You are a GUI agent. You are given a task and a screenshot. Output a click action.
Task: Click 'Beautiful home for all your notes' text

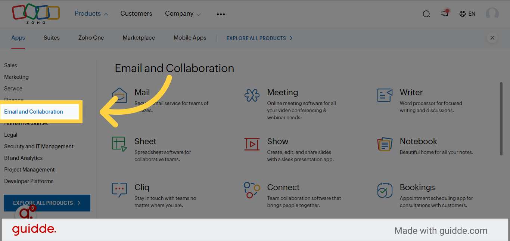(436, 152)
